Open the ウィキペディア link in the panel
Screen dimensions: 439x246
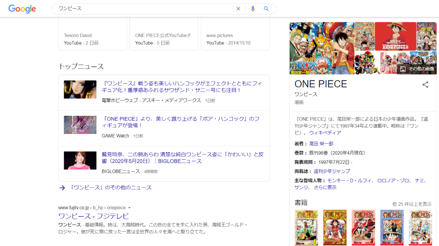point(325,133)
